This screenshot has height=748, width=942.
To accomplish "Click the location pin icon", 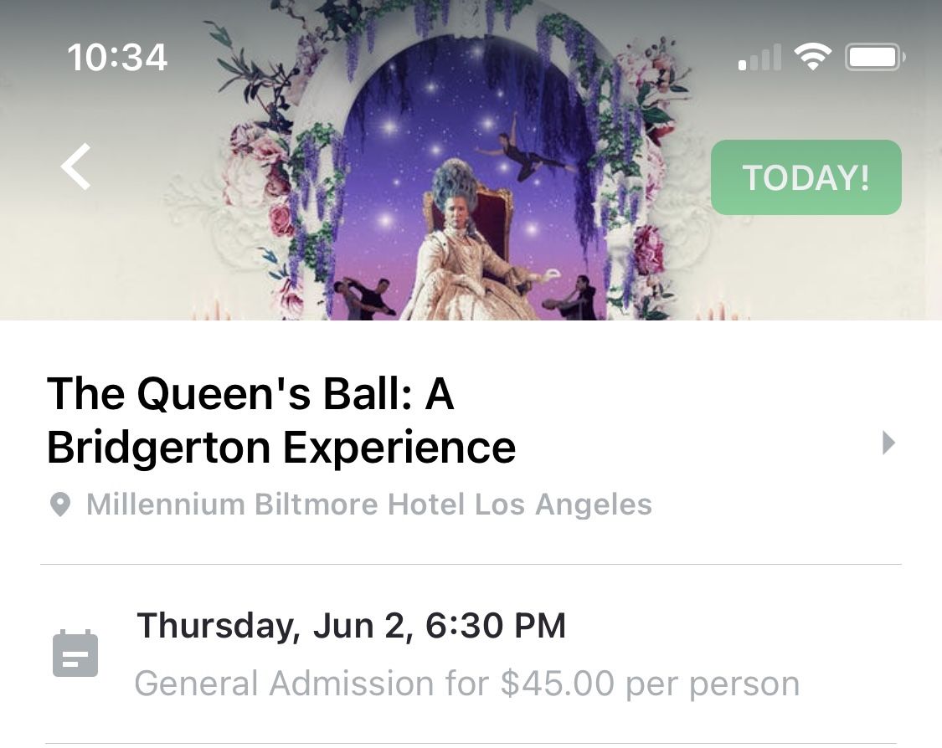I will pos(60,505).
